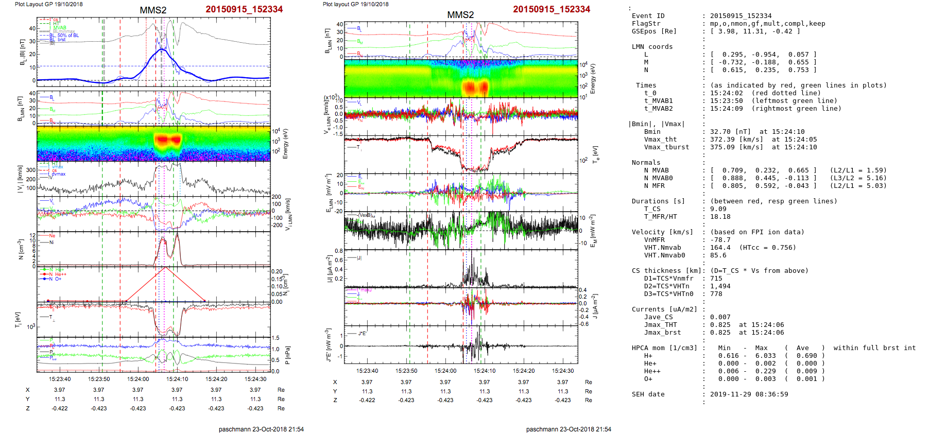Viewport: 929px width, 433px height.
Task: Click the '(VexB)M' legend entry in right plot
Action: coord(360,215)
